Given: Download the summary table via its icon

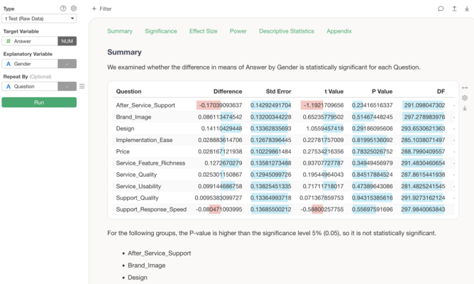Looking at the screenshot, I should [465, 108].
